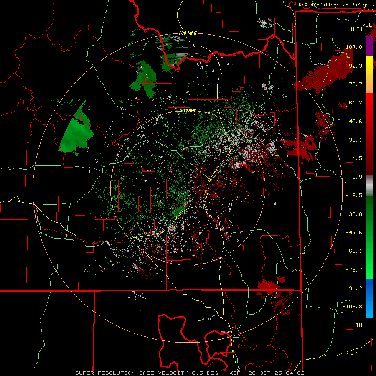Viewport: 376px width, 376px height.
Task: Click the -0.9 scale value
Action: coord(356,177)
